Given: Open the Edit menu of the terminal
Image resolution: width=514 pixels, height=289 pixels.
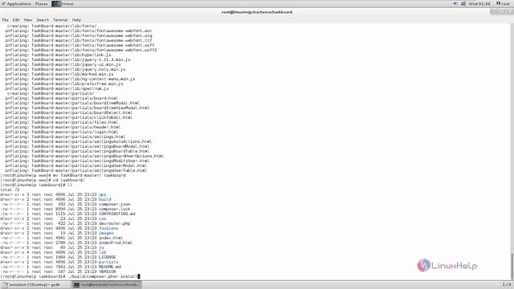Looking at the screenshot, I should tap(16, 20).
